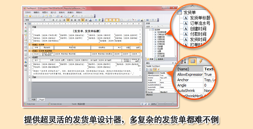The height and width of the screenshot is (129, 253).
Task: Open the fill color dropdown arrow
Action: [x=136, y=20]
